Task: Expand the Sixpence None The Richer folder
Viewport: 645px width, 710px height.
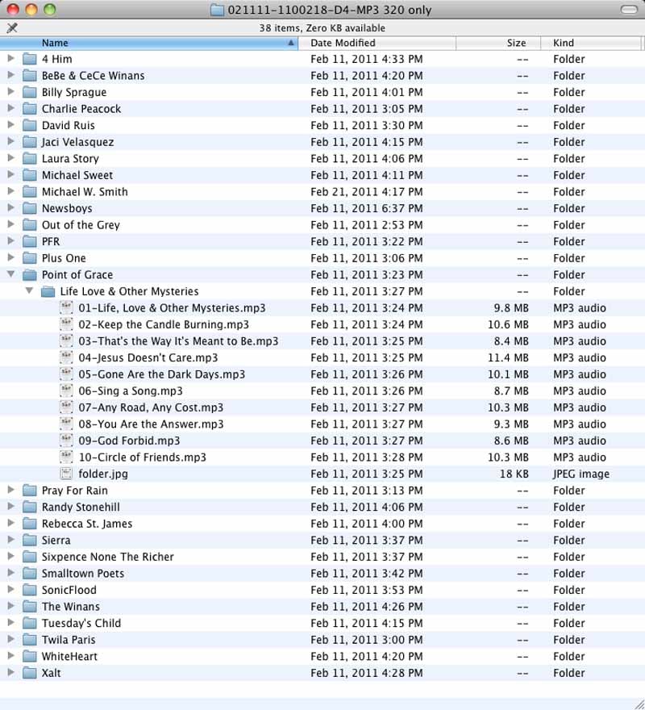Action: (10, 557)
